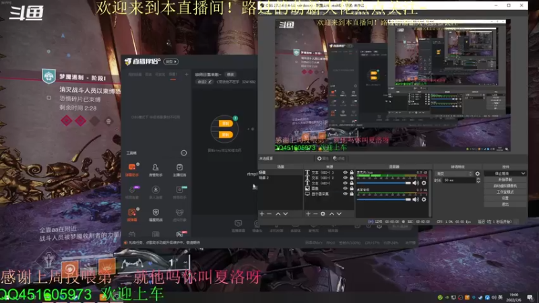Mute the desktop audio speaker icon

pos(416,199)
